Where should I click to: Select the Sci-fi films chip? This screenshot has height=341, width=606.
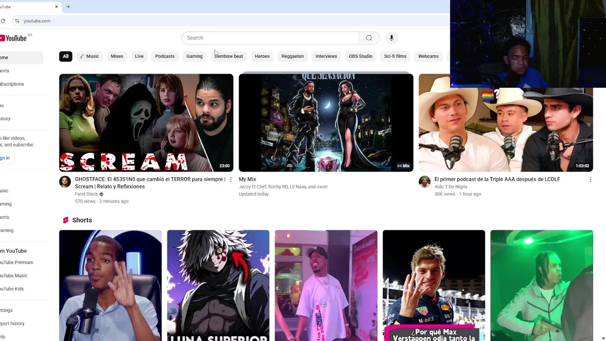(395, 56)
